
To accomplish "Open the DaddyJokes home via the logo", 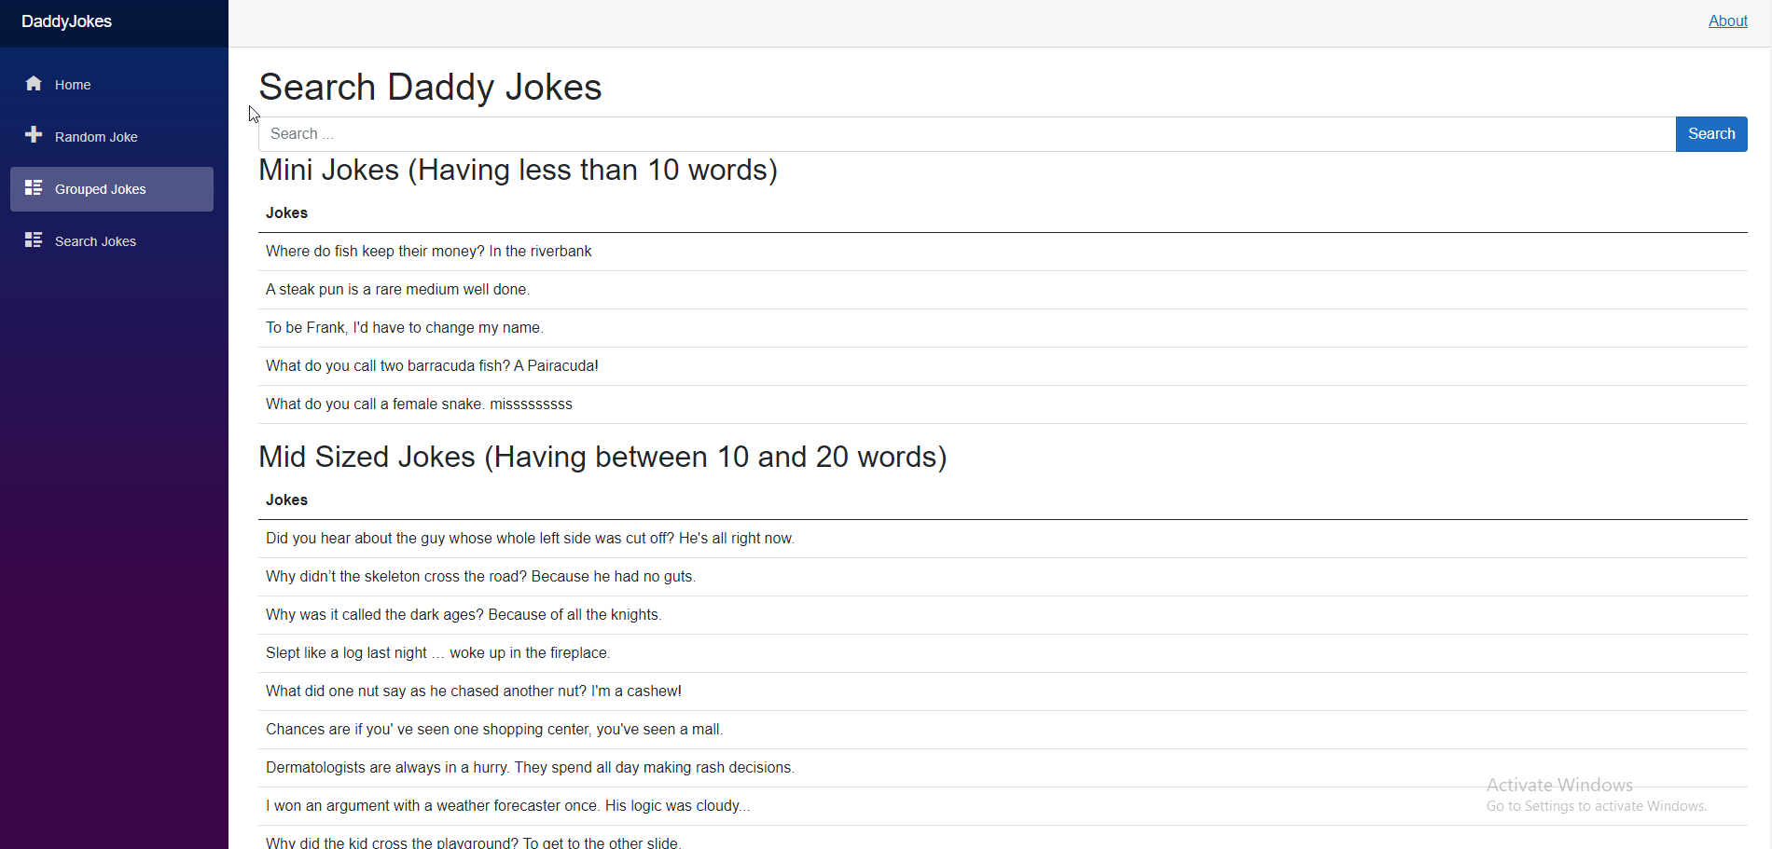I will point(65,21).
